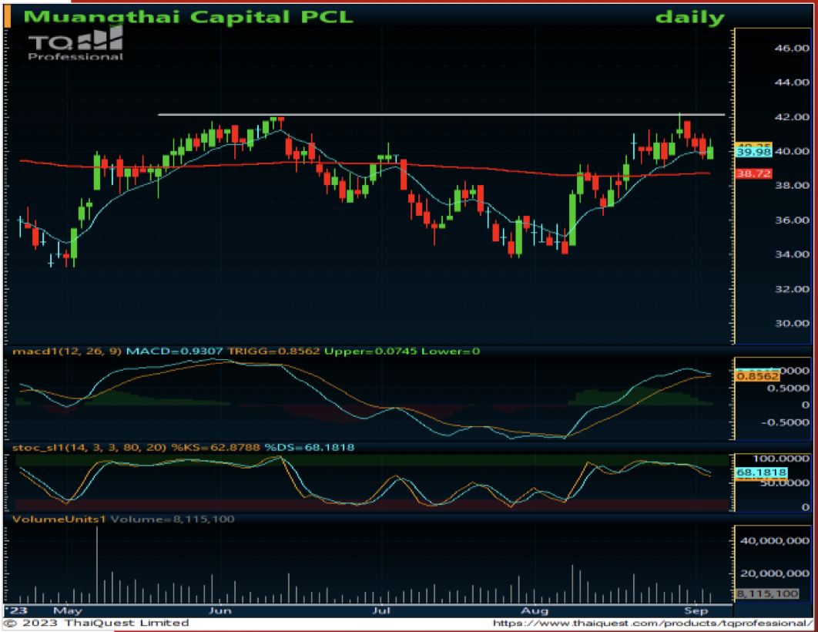Select the gray 8,115,100 volume axis tag
The height and width of the screenshot is (632, 818).
[767, 593]
